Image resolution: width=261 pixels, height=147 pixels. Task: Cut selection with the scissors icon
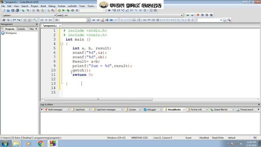pyautogui.click(x=33, y=11)
